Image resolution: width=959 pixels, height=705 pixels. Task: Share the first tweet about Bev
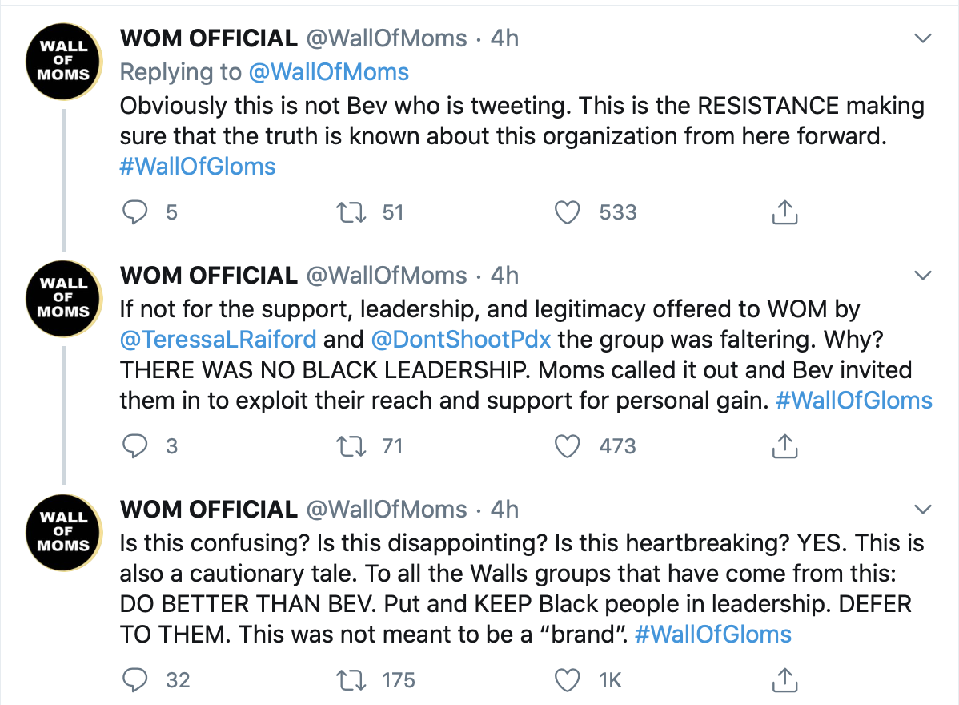(784, 212)
